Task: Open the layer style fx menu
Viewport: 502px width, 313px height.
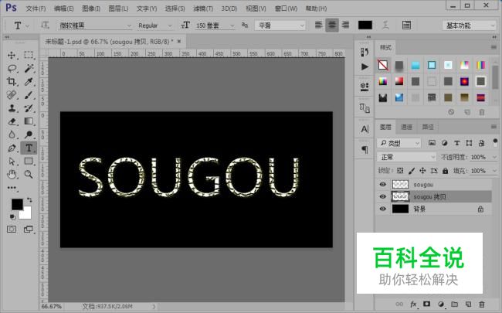Action: point(413,304)
